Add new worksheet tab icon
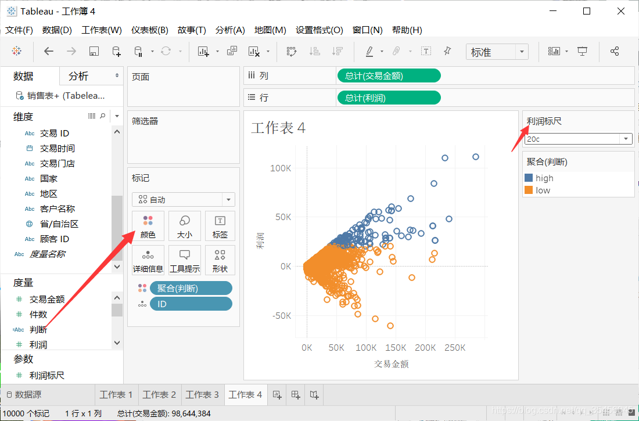This screenshot has width=639, height=421. point(277,394)
